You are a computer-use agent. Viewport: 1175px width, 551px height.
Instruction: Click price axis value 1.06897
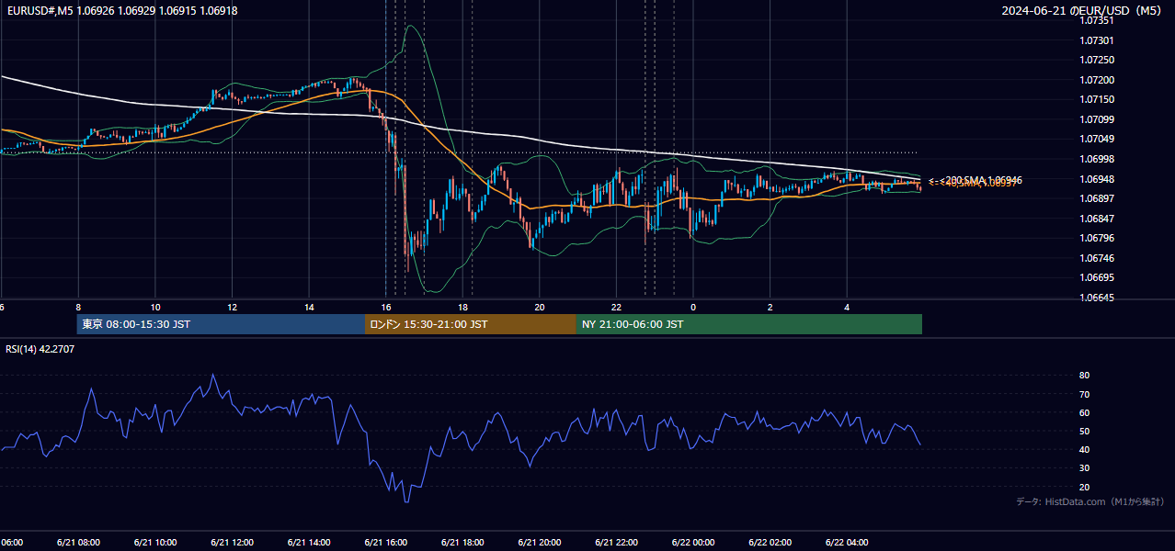pyautogui.click(x=1097, y=198)
